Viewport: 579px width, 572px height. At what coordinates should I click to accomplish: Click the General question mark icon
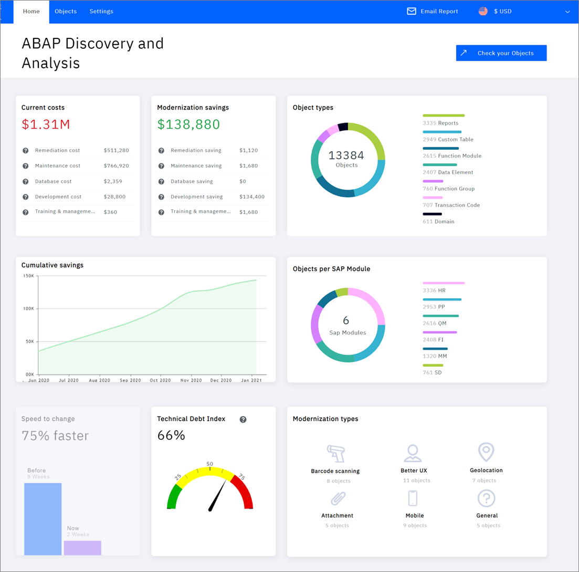486,498
